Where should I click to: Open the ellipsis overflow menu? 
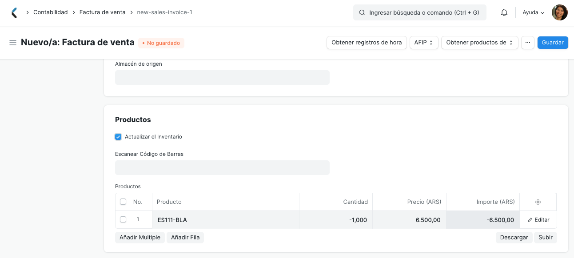pos(527,42)
